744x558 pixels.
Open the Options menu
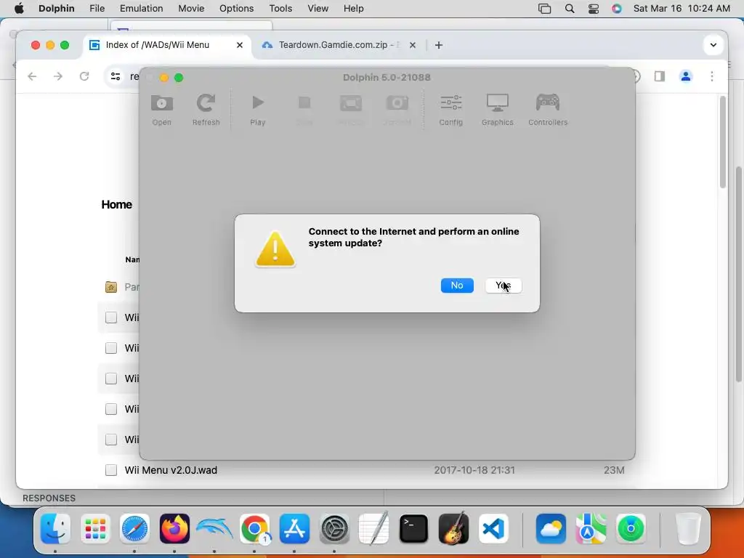pos(236,9)
